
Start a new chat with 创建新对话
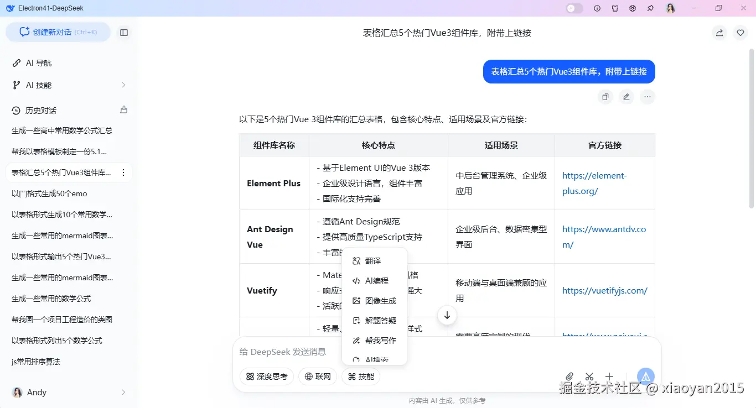point(58,33)
